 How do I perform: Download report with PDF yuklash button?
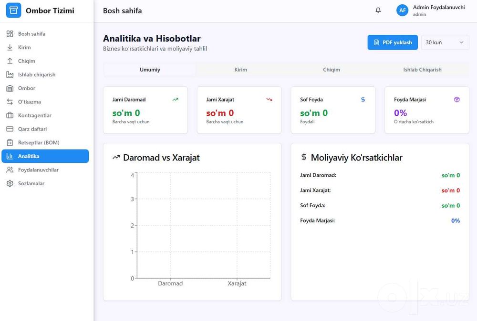[393, 42]
